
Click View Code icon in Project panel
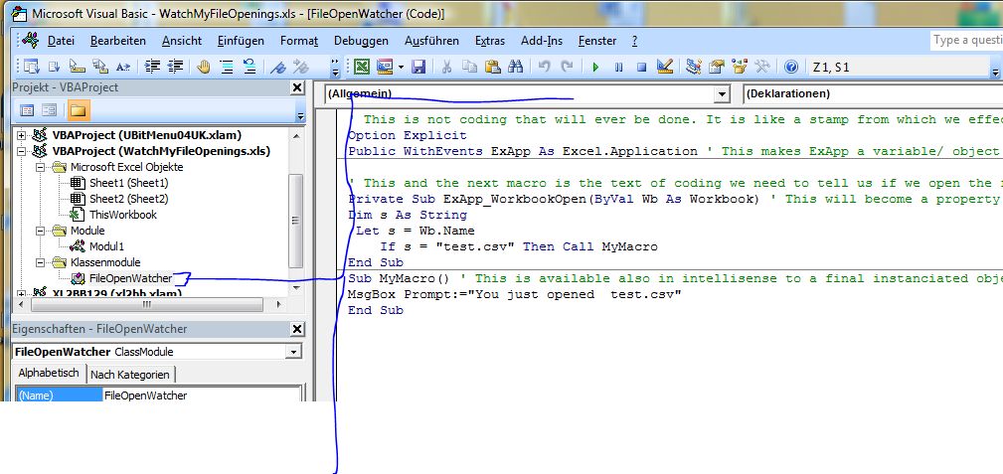click(27, 110)
